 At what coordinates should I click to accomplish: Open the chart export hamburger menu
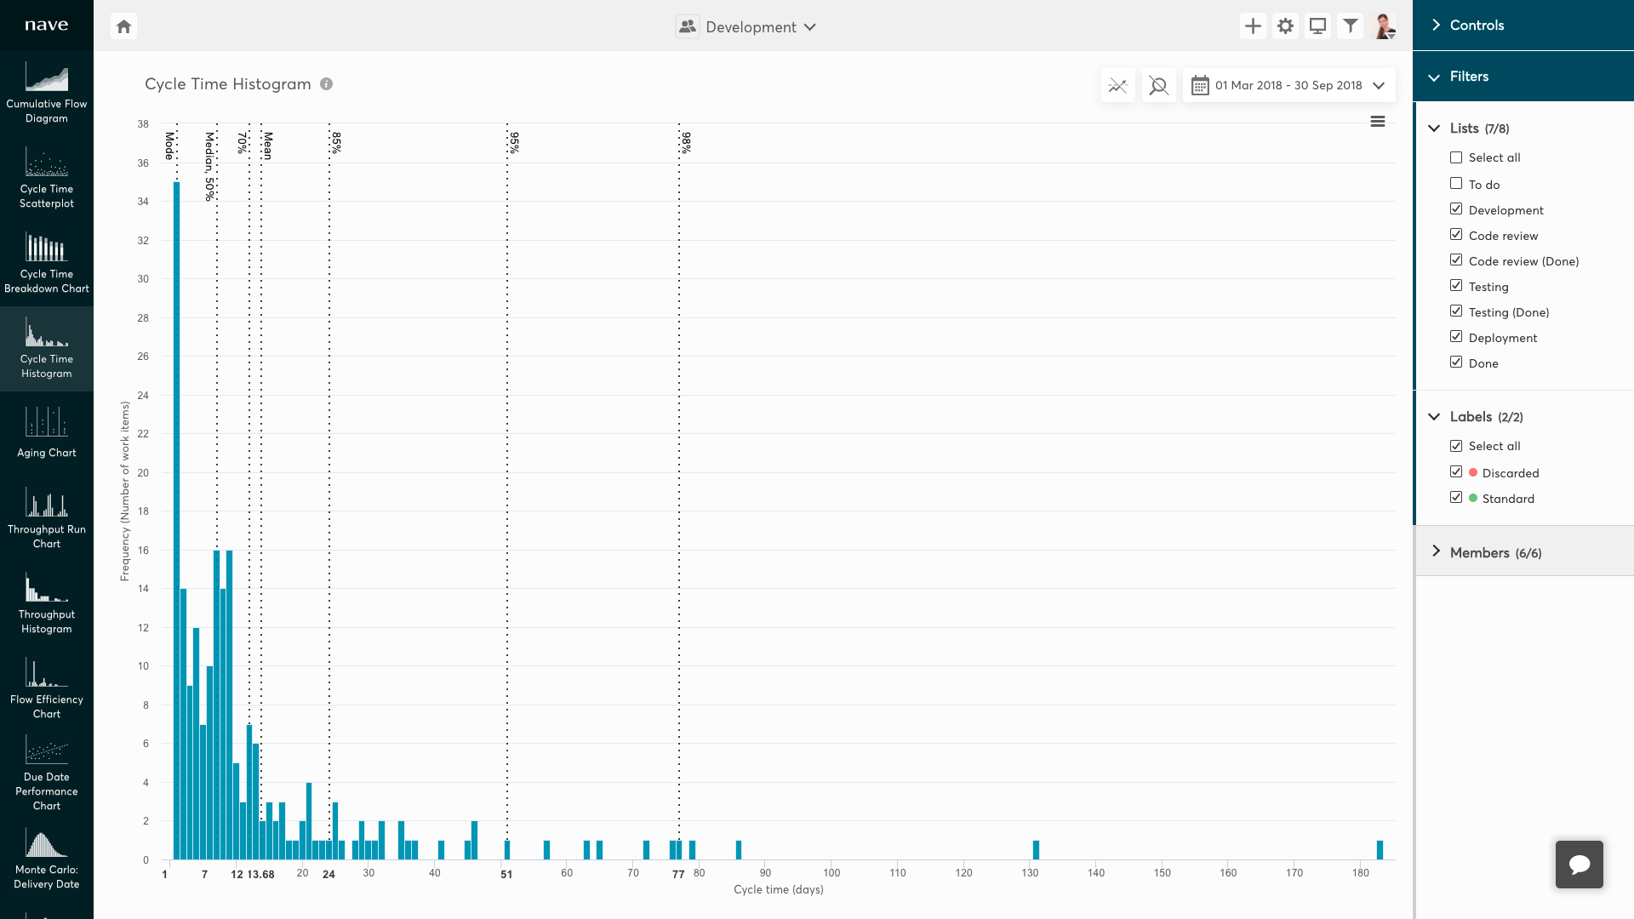tap(1378, 121)
